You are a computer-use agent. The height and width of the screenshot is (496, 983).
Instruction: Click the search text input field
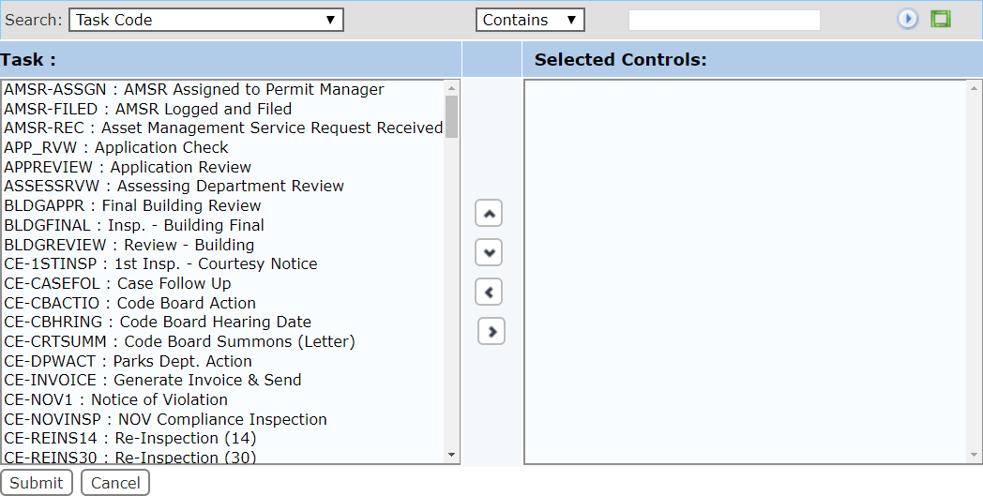(724, 20)
